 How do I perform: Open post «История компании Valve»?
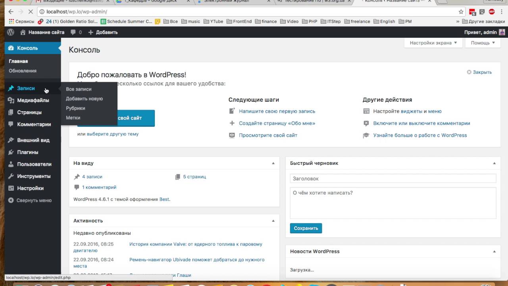pyautogui.click(x=196, y=244)
